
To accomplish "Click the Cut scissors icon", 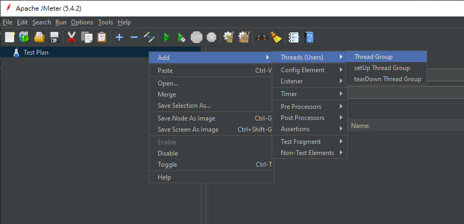I will (x=71, y=38).
